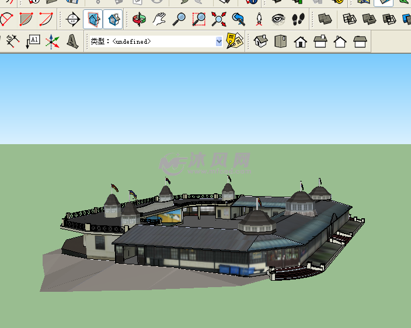The height and width of the screenshot is (328, 411).
Task: Select the Position Camera tool
Action: 259,19
